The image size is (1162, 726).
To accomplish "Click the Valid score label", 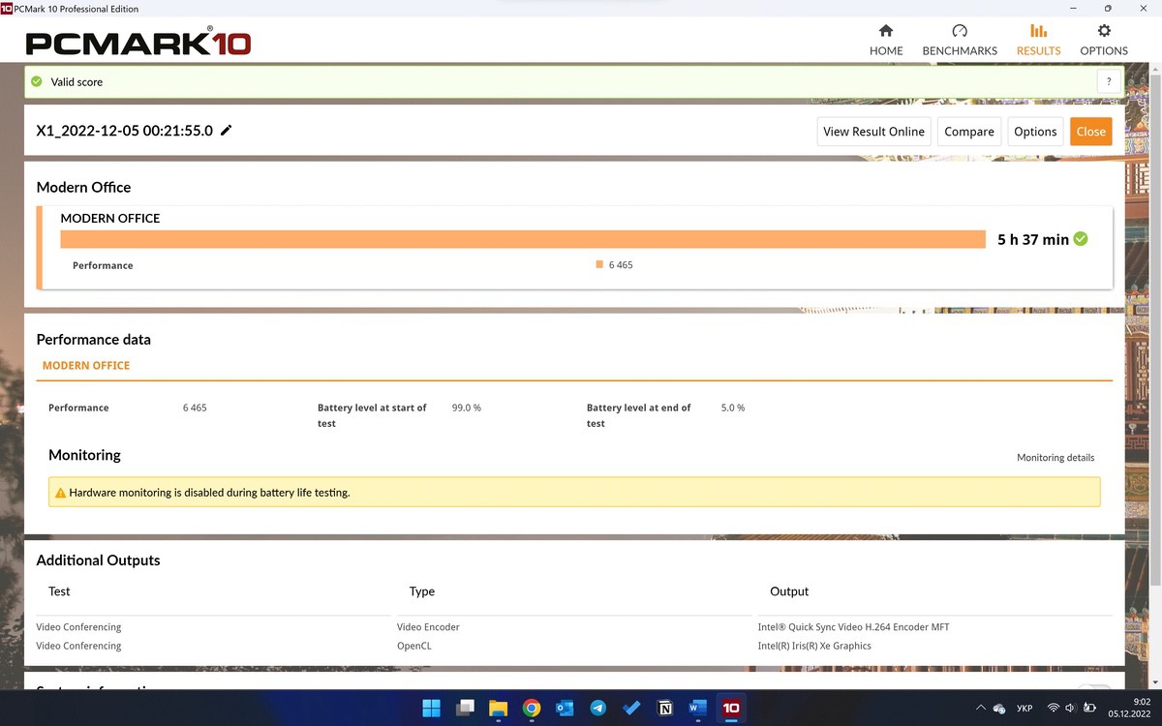I will coord(76,82).
